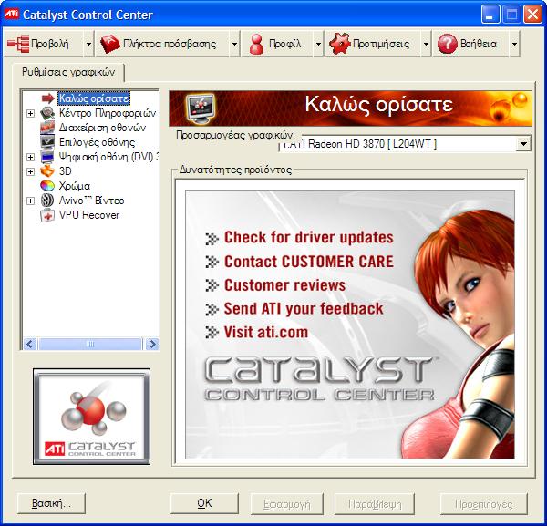Click the monitor icon in the welcome banner

(200, 108)
